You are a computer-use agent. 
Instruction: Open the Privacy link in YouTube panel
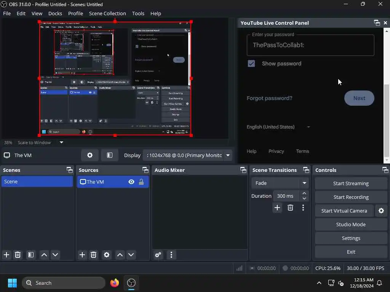coord(276,151)
